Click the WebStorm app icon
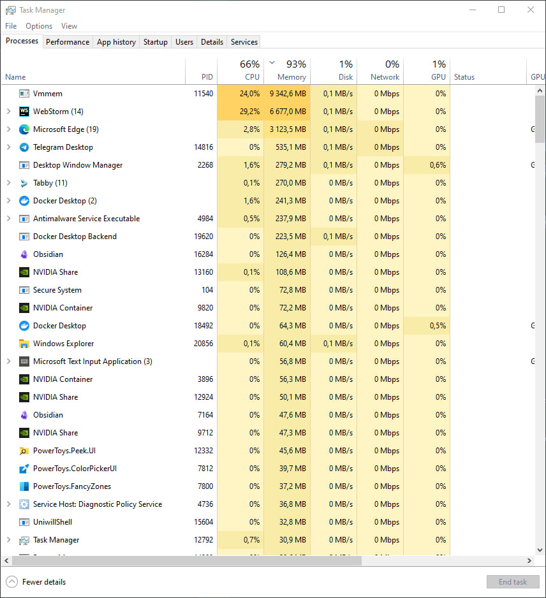The height and width of the screenshot is (598, 546). coord(24,112)
